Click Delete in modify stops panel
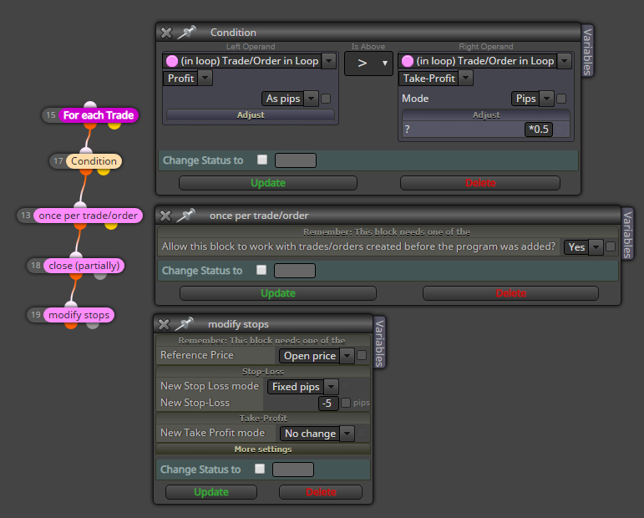Viewport: 644px width, 518px height. click(x=321, y=492)
